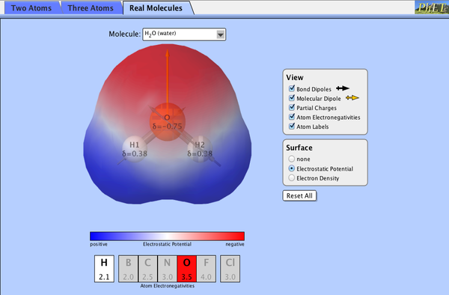This screenshot has height=295, width=449.
Task: Click the B electronegativity tile 2.0
Action: (128, 269)
